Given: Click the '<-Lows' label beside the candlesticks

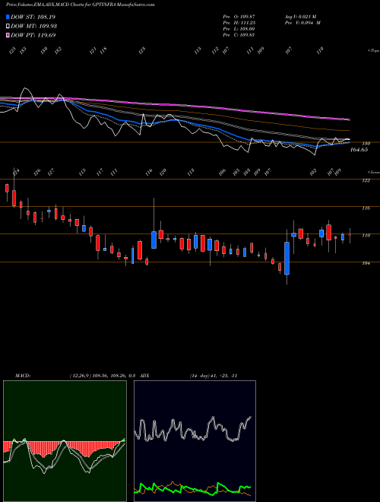Looking at the screenshot, I should click(374, 172).
